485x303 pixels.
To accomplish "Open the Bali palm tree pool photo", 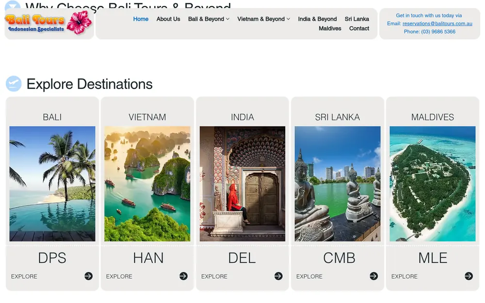I will [52, 184].
